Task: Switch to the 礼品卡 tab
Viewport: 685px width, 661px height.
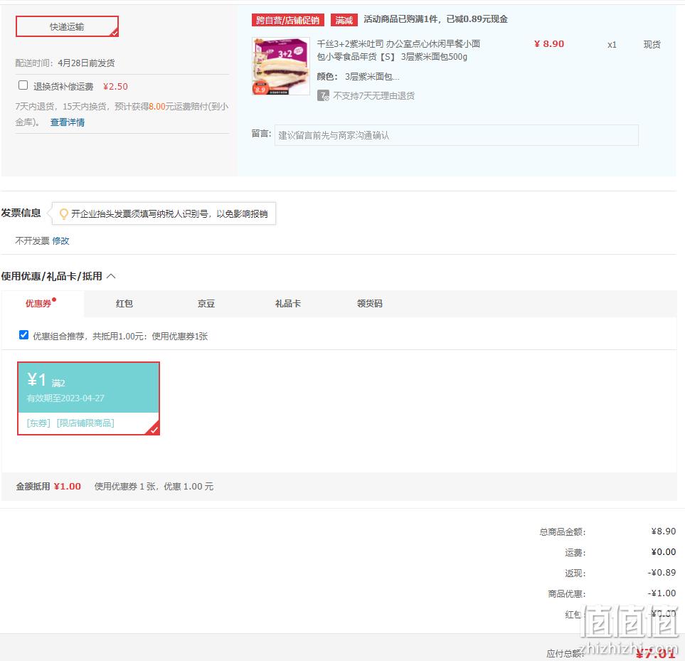Action: coord(288,304)
